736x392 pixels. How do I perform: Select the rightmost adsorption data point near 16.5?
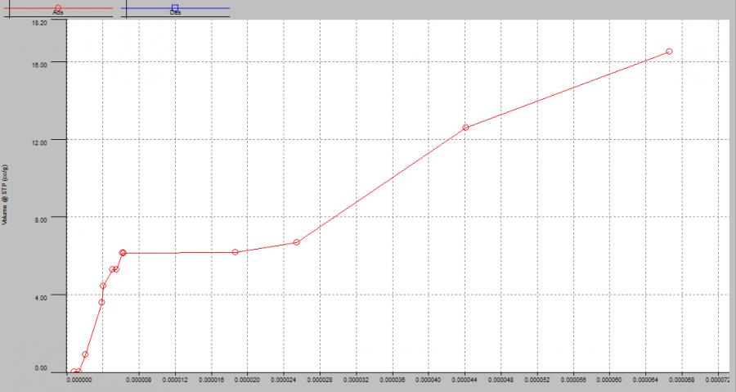[x=669, y=52]
